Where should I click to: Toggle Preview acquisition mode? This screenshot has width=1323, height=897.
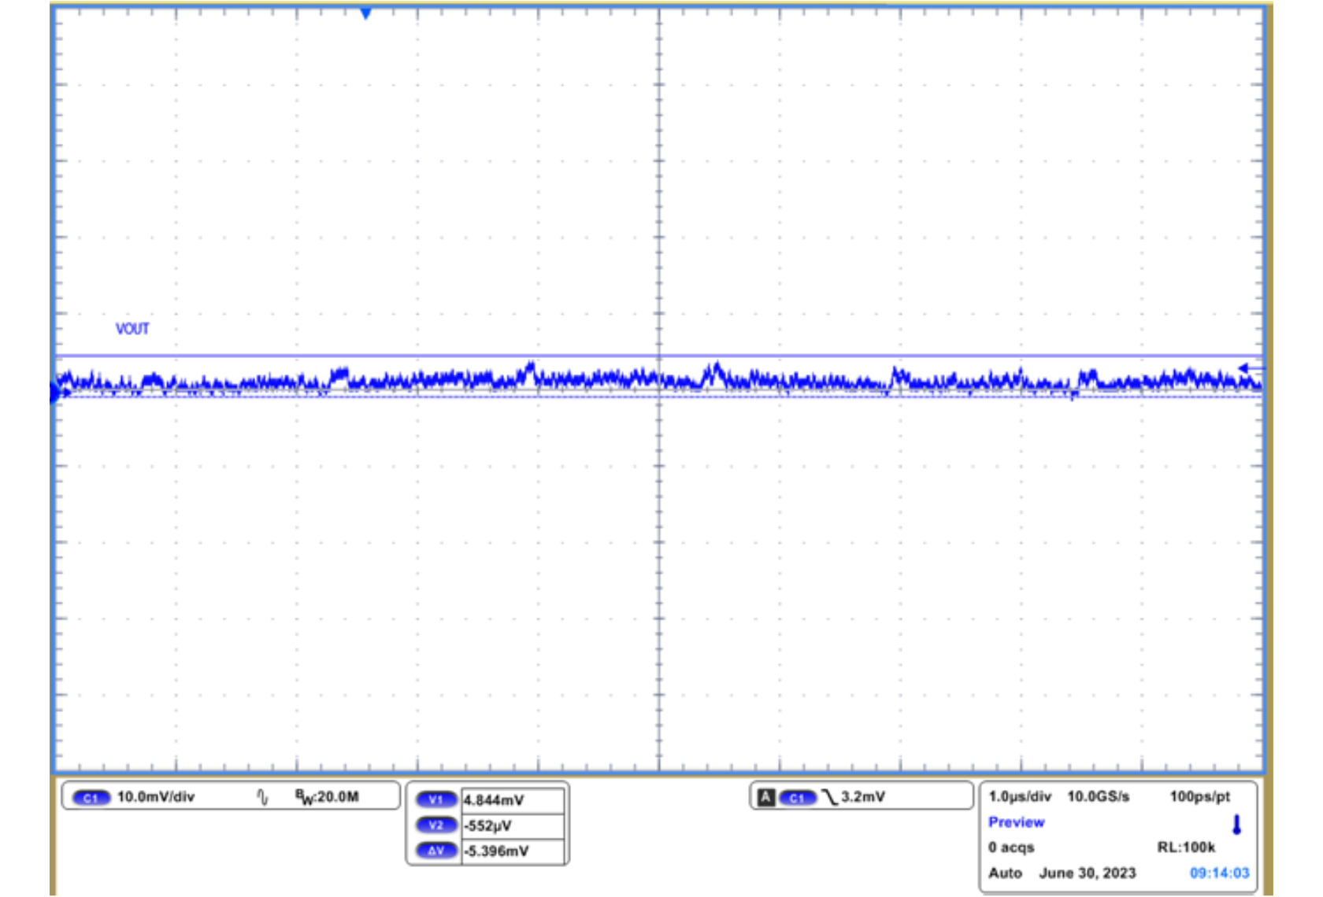(x=1016, y=822)
